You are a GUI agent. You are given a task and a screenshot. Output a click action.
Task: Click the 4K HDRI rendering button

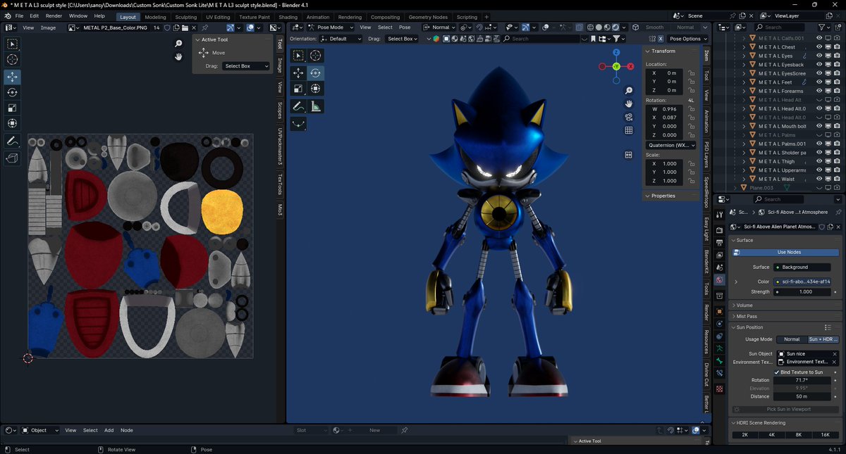(x=772, y=435)
